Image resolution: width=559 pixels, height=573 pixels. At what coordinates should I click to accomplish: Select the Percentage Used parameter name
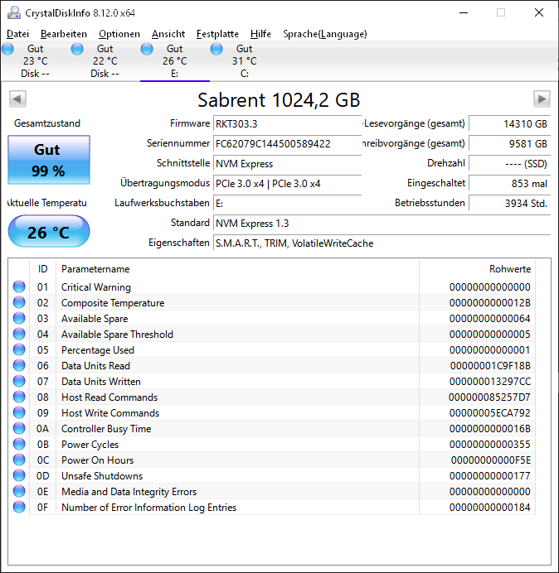tap(98, 350)
